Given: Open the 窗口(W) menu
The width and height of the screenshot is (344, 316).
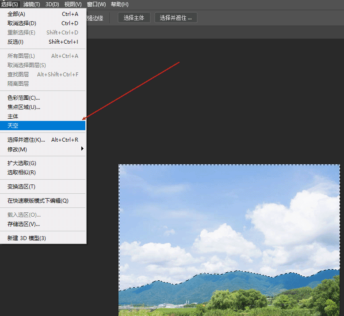Looking at the screenshot, I should (x=96, y=4).
